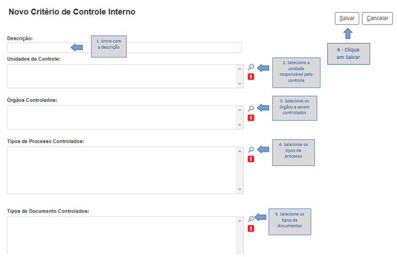The image size is (397, 257).
Task: Click the Salvar button
Action: [x=347, y=18]
